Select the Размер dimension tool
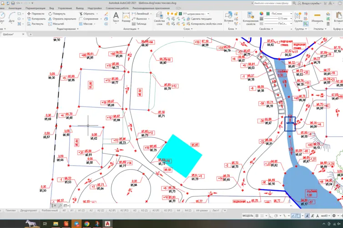The image size is (343, 228). pyautogui.click(x=126, y=17)
